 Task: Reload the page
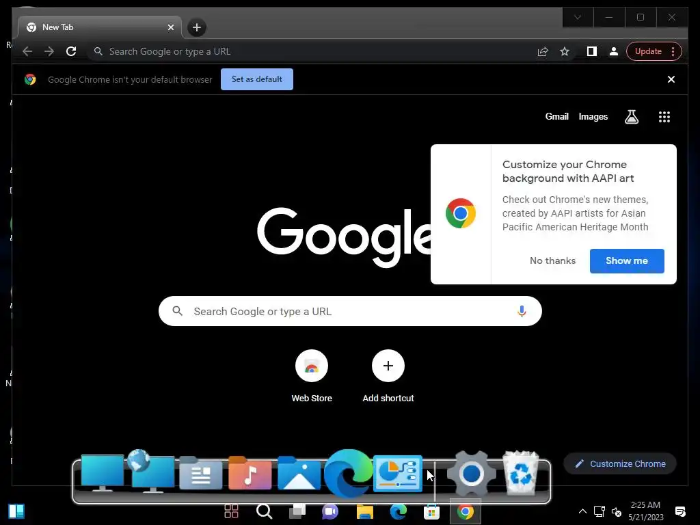(x=71, y=51)
